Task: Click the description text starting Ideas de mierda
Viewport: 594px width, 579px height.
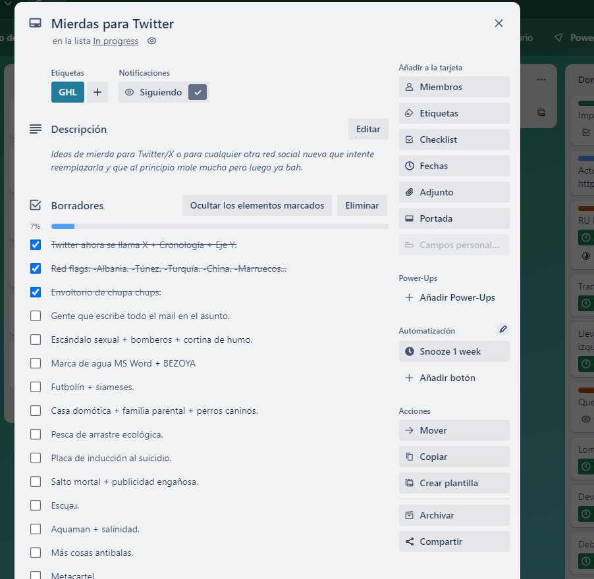Action: pos(213,161)
